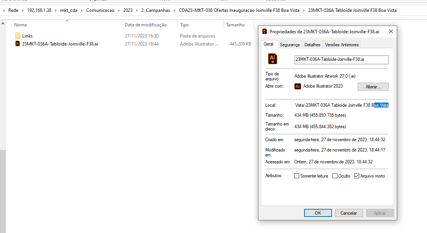This screenshot has width=427, height=233.
Task: Navigate to Rede in address bar
Action: (x=13, y=10)
